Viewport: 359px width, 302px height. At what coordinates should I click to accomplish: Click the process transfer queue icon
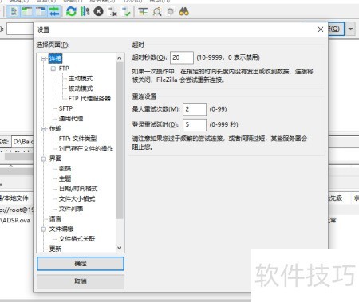[x=85, y=12]
